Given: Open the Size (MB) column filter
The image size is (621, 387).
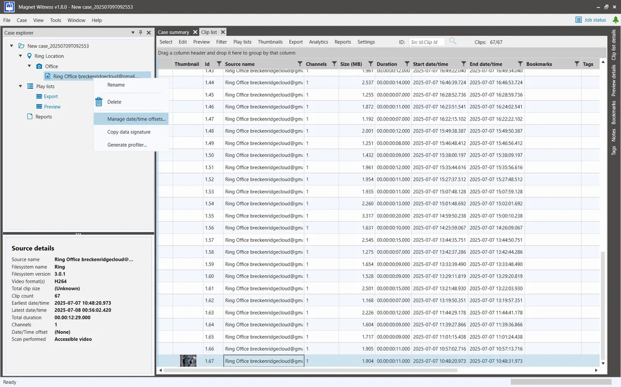Looking at the screenshot, I should pos(370,64).
